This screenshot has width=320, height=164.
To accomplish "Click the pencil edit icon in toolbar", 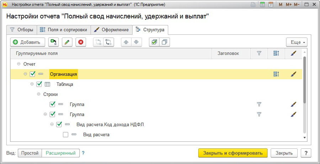I will 67,42.
